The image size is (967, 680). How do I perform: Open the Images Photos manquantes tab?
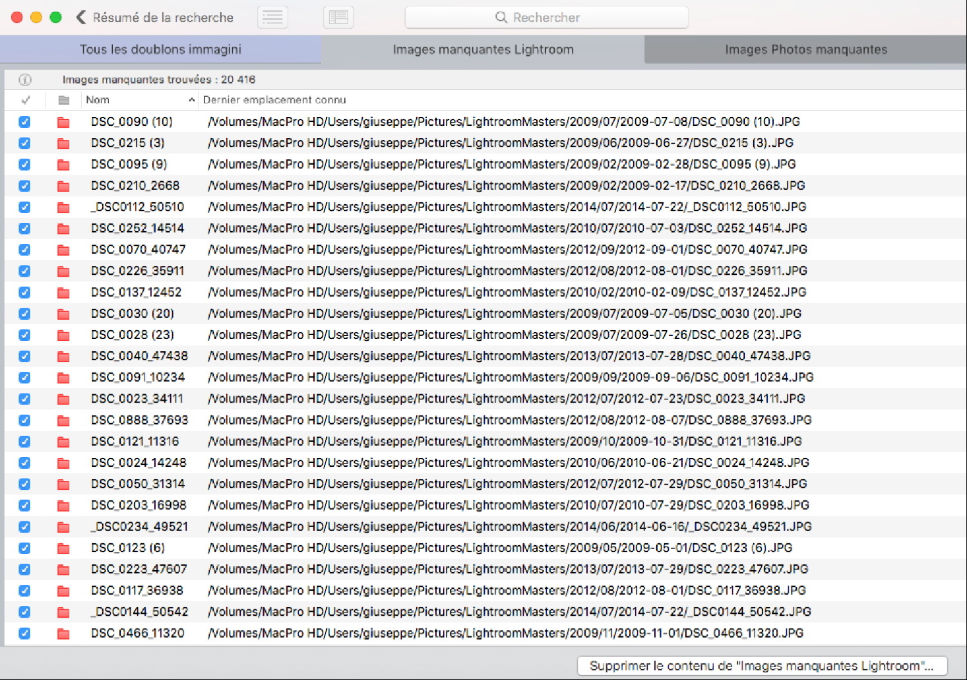coord(806,49)
